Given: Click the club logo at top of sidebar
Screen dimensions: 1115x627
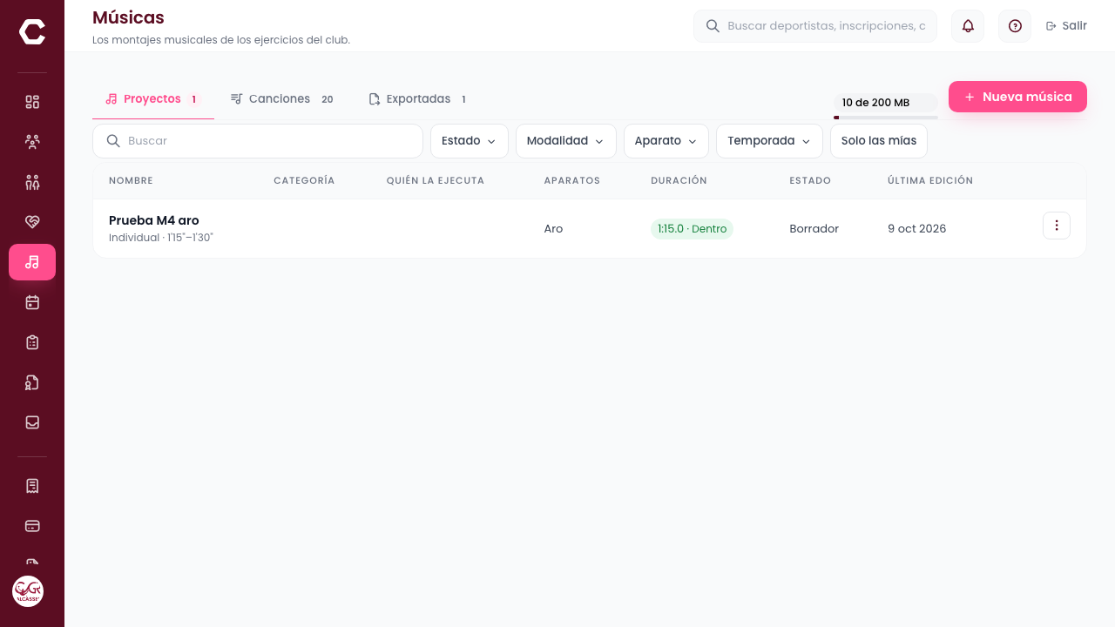Looking at the screenshot, I should pos(32,32).
